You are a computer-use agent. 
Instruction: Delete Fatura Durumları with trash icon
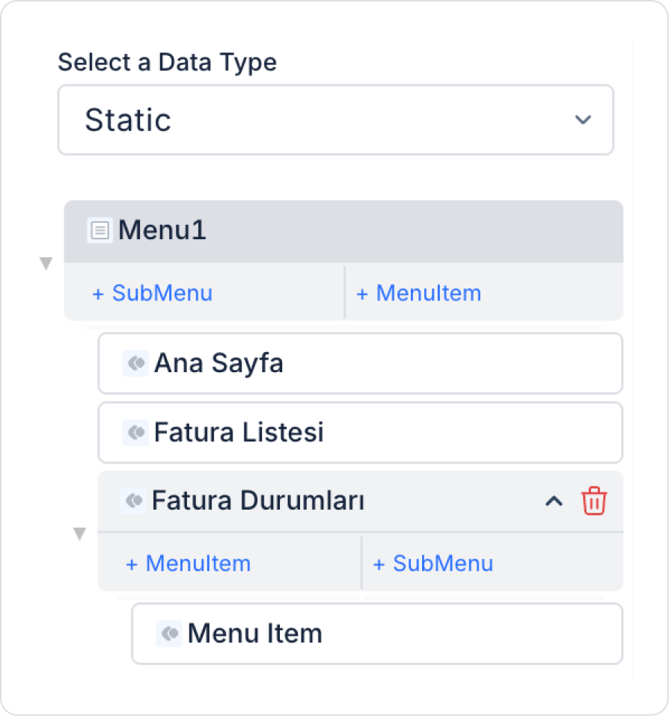pyautogui.click(x=594, y=501)
